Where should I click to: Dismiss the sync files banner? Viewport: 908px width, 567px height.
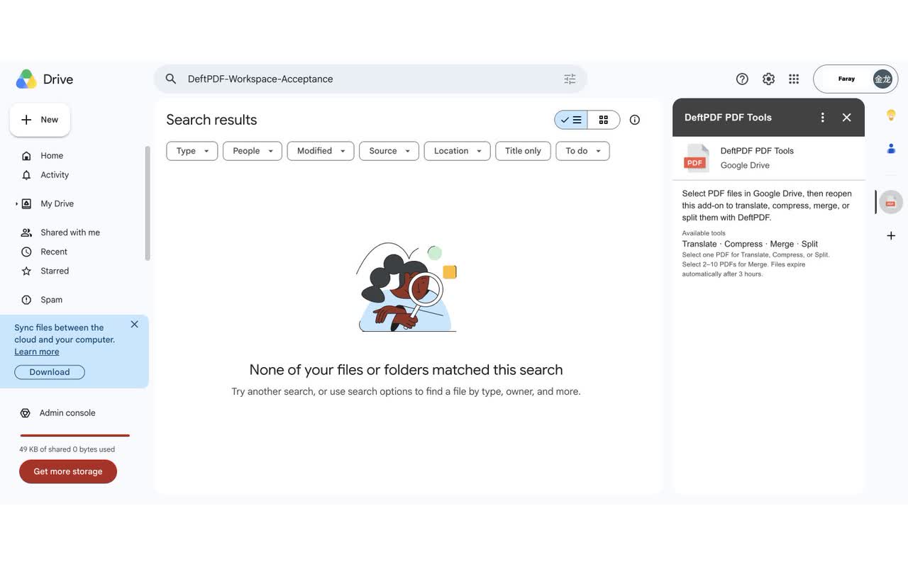coord(134,324)
